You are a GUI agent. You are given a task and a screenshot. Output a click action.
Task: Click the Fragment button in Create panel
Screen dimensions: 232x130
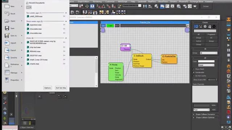pos(211,34)
